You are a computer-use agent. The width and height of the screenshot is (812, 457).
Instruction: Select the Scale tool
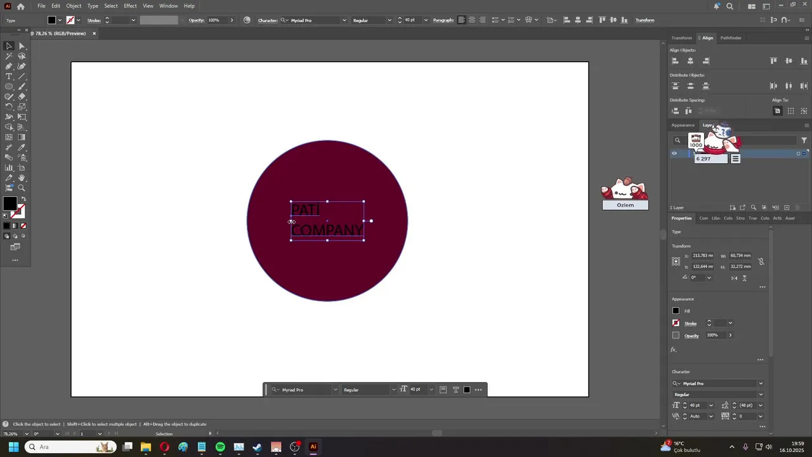tap(22, 107)
